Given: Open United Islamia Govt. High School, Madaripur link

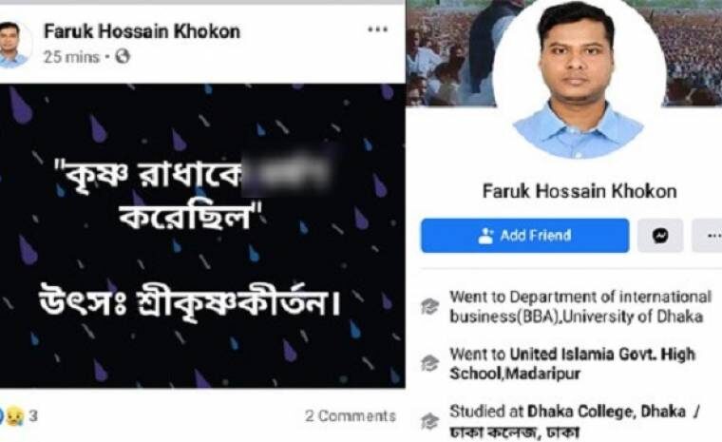Looking at the screenshot, I should (572, 363).
